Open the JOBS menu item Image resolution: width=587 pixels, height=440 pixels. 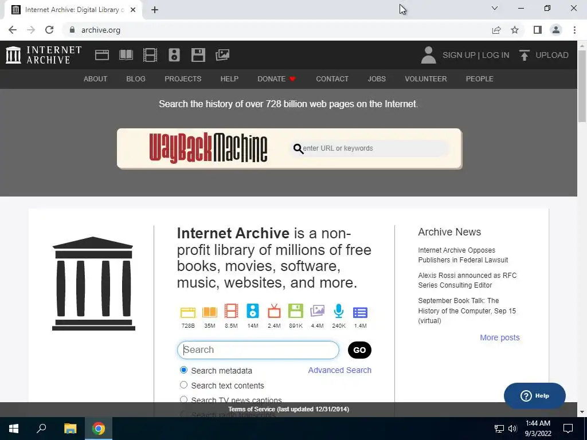(x=377, y=79)
